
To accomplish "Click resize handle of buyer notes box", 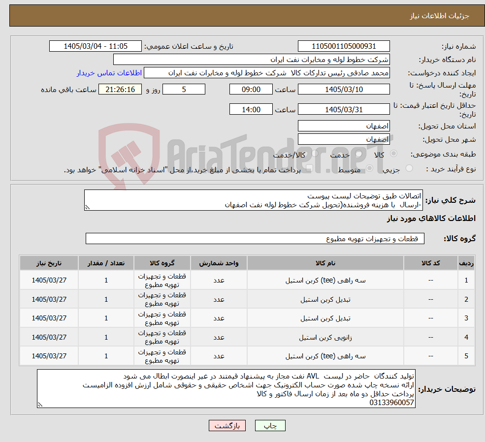I will 40,405.
